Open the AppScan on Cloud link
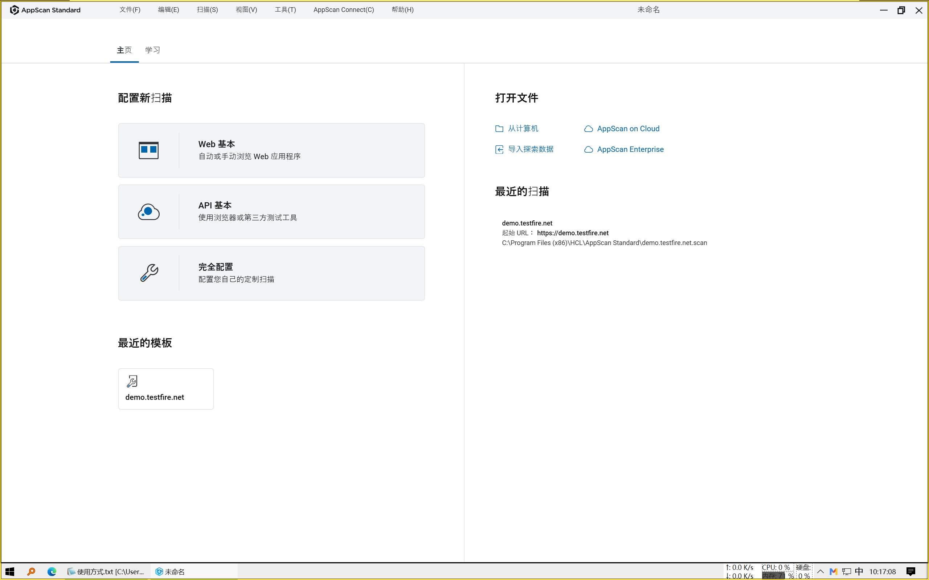The height and width of the screenshot is (580, 929). point(628,129)
